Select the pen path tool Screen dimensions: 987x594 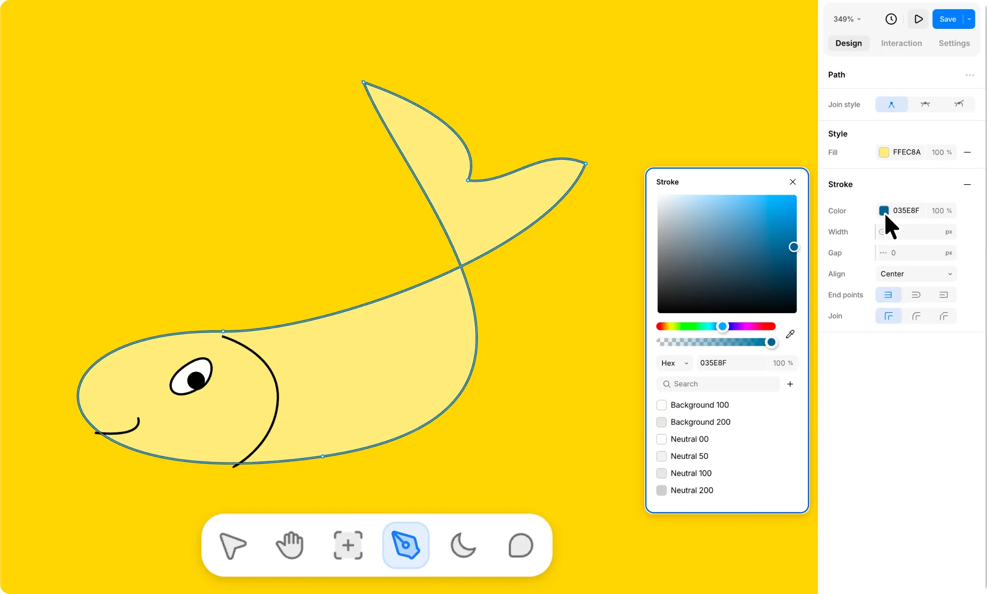coord(406,545)
